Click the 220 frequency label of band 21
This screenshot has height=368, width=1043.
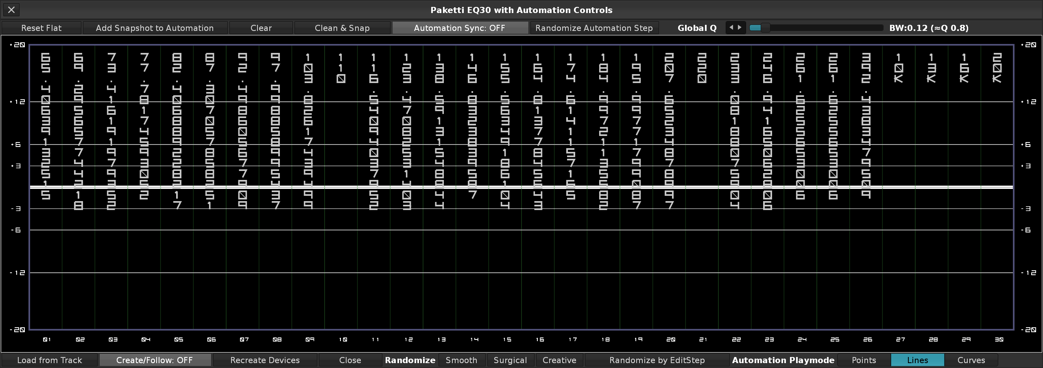(x=702, y=68)
